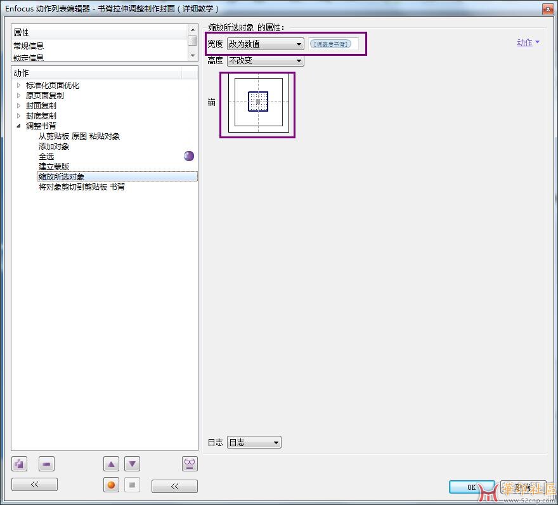Open the 宽度 dropdown set to 改为数值
Screen dimensions: 558x505
(266, 44)
